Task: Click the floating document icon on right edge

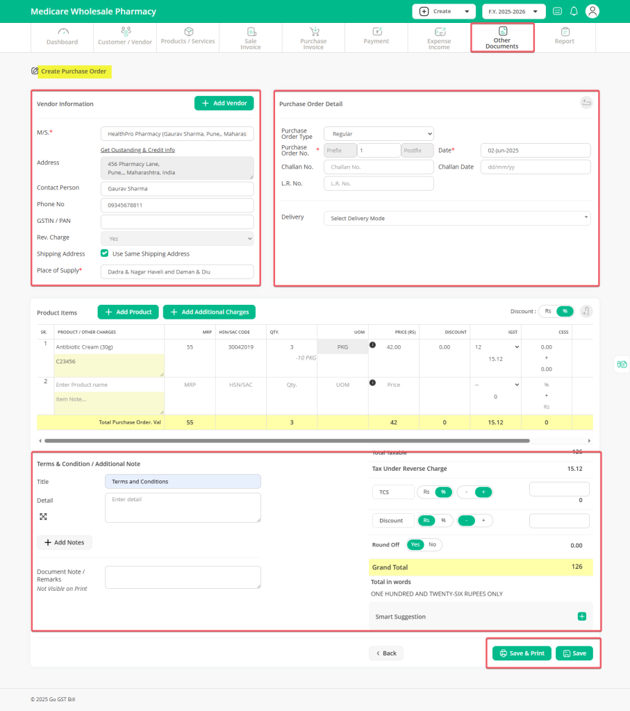Action: coord(622,364)
